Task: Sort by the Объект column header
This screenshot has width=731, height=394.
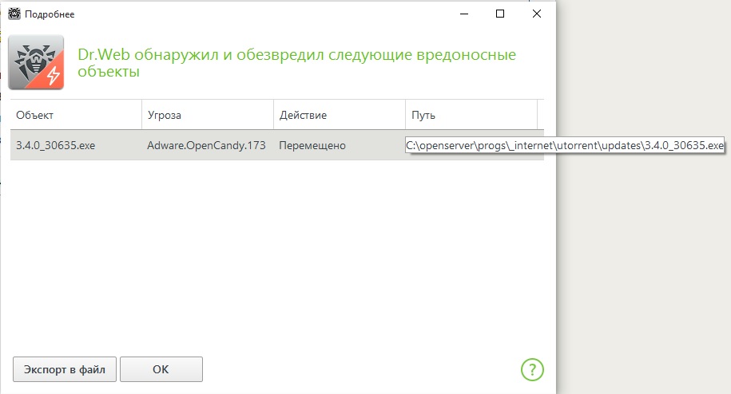Action: click(x=76, y=115)
